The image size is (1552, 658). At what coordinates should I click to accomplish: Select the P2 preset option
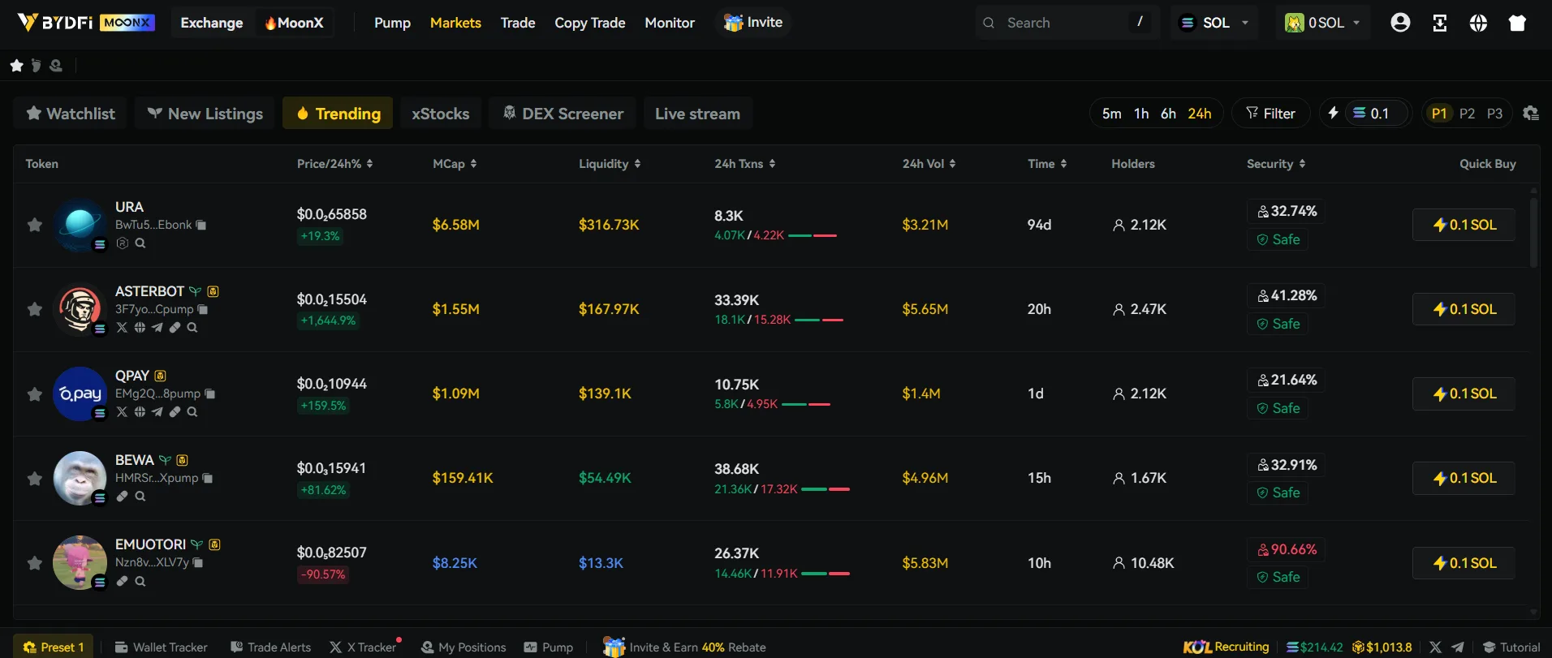click(x=1467, y=114)
